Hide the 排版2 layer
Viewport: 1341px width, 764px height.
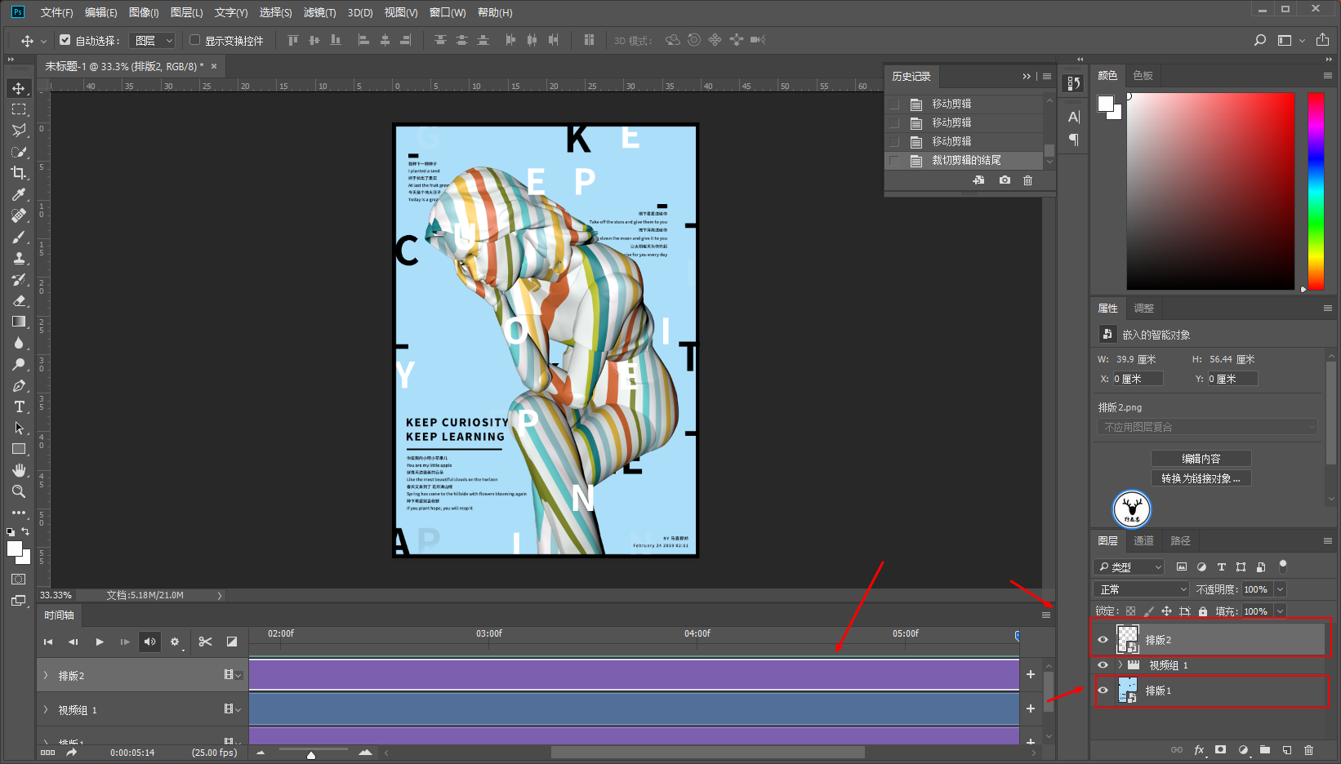1103,640
